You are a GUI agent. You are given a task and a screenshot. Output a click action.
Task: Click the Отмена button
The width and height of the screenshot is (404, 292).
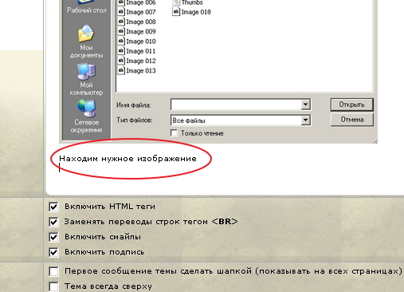click(352, 120)
